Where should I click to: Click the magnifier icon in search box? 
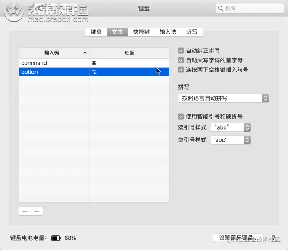[x=220, y=9]
